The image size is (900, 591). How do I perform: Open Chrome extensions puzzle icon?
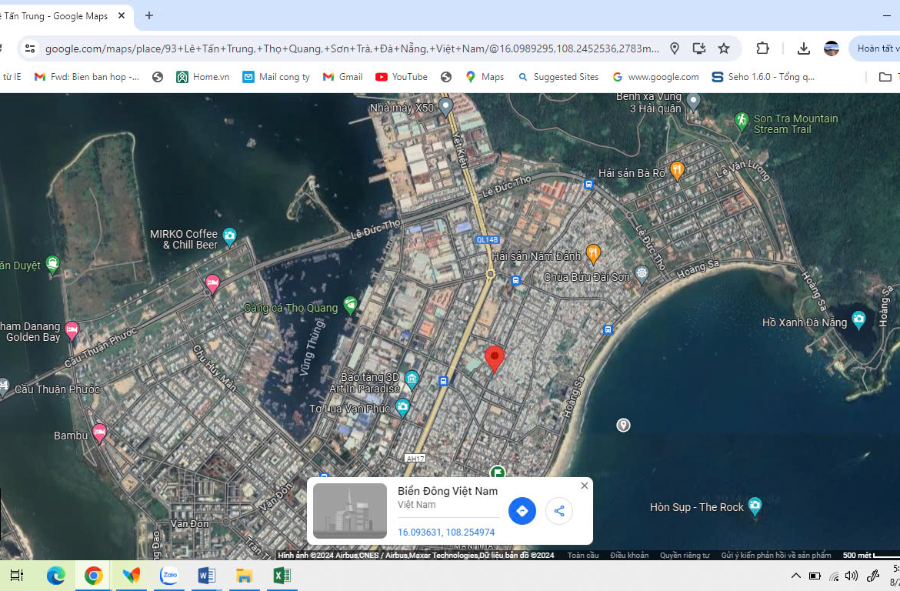pos(762,48)
